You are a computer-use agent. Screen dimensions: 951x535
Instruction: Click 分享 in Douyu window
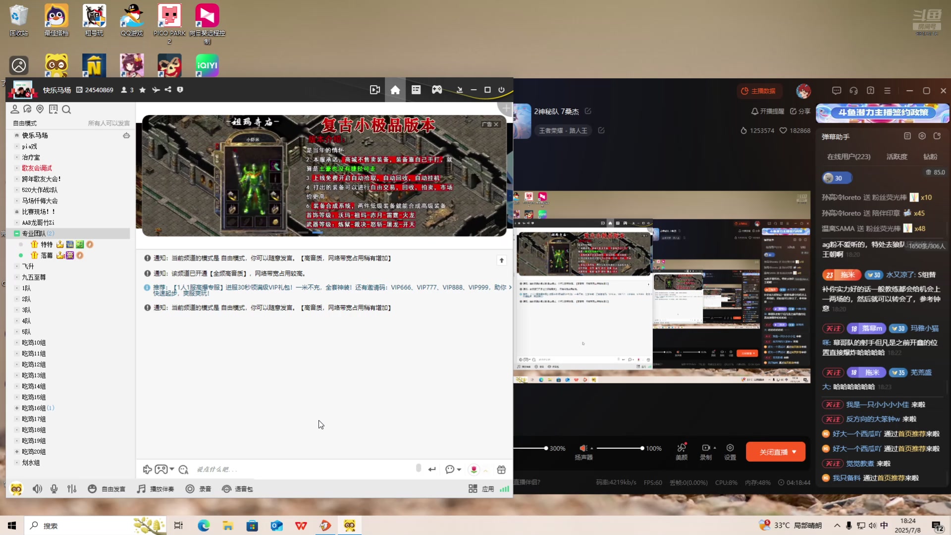[x=800, y=111]
